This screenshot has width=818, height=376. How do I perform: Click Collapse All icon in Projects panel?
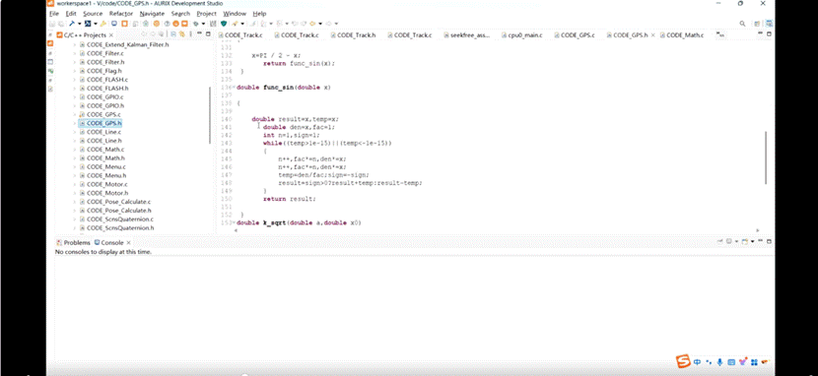pyautogui.click(x=173, y=34)
